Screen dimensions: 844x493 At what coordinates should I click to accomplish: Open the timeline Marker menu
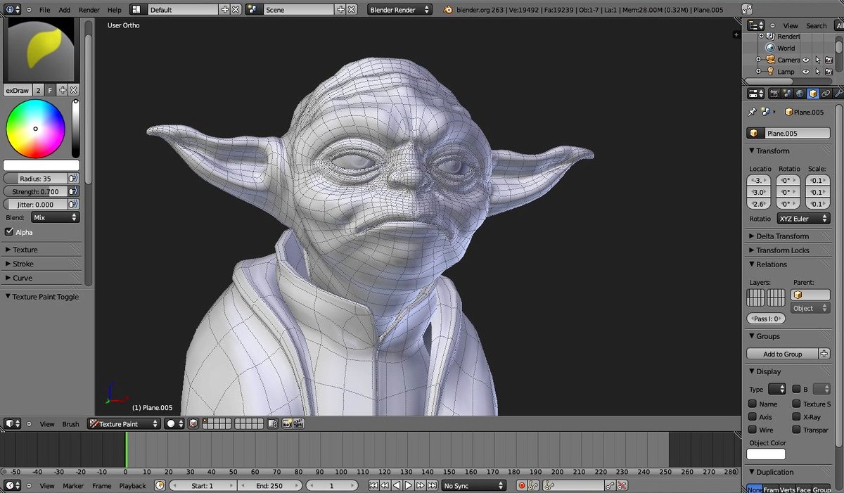pos(73,485)
